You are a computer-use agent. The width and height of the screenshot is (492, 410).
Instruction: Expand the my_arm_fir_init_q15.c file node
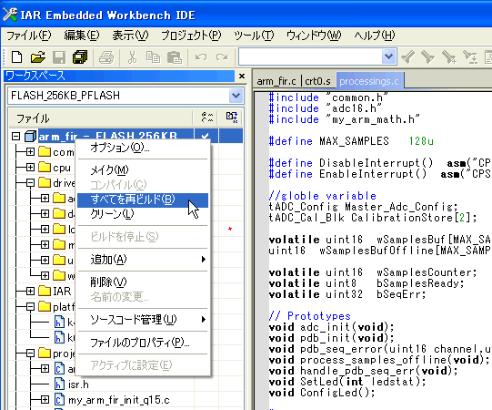point(45,400)
